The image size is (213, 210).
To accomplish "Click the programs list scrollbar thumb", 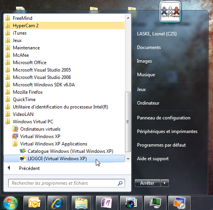I will pos(128,122).
